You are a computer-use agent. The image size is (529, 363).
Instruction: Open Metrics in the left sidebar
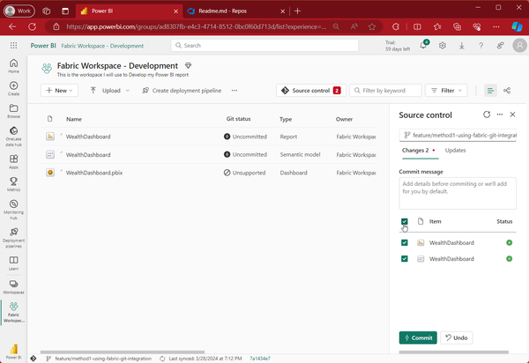click(x=13, y=184)
